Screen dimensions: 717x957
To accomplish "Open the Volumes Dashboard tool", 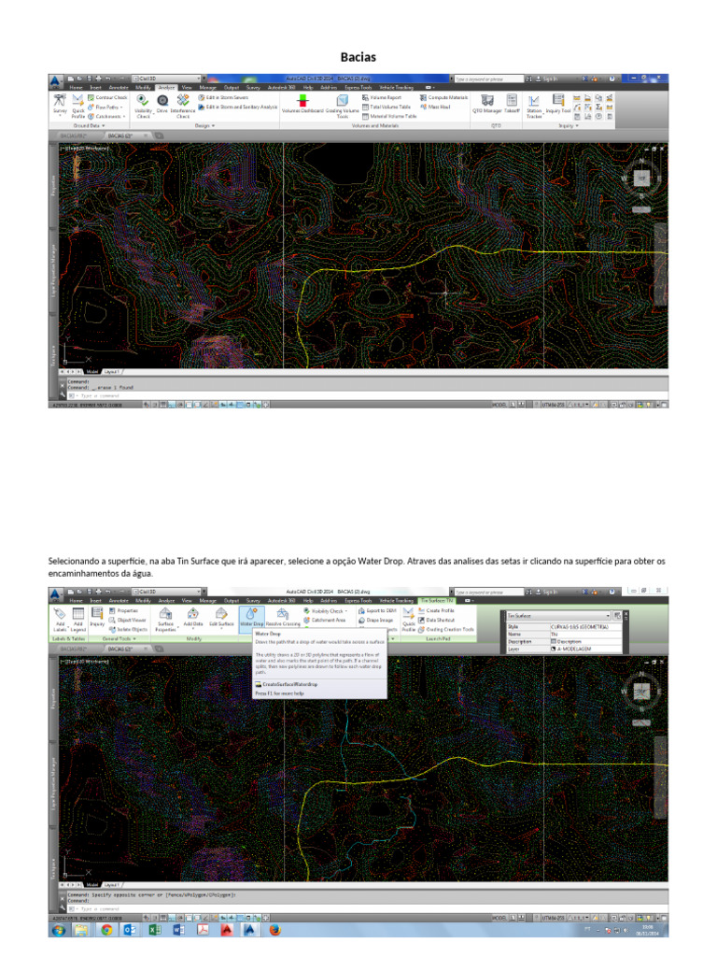I will pyautogui.click(x=302, y=105).
